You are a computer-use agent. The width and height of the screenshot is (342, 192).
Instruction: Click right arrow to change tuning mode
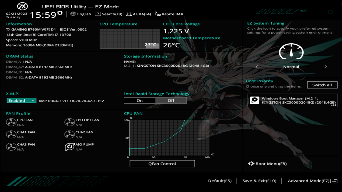(x=326, y=67)
